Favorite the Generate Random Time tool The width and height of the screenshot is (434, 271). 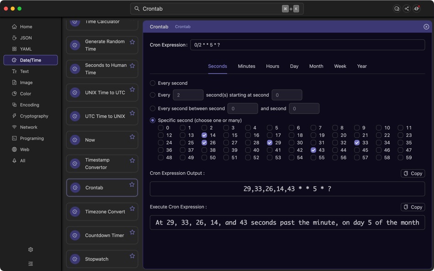pos(132,42)
